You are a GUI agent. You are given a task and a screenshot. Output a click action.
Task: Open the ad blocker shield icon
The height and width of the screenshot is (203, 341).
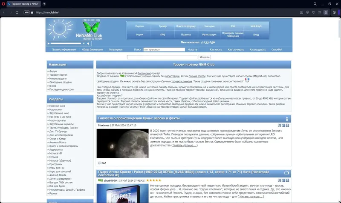[x=307, y=12]
